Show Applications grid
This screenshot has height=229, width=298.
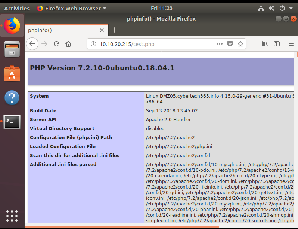12,216
